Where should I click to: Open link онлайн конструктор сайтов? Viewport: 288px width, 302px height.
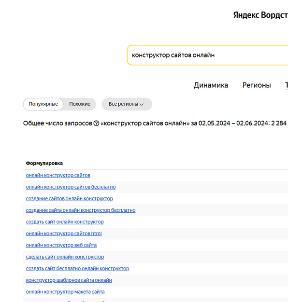click(x=58, y=175)
